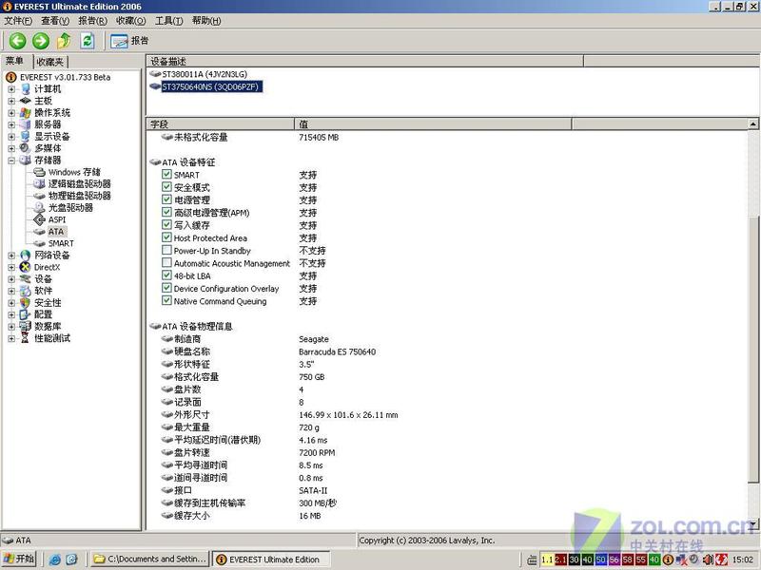Click the 值 column header

click(x=433, y=124)
